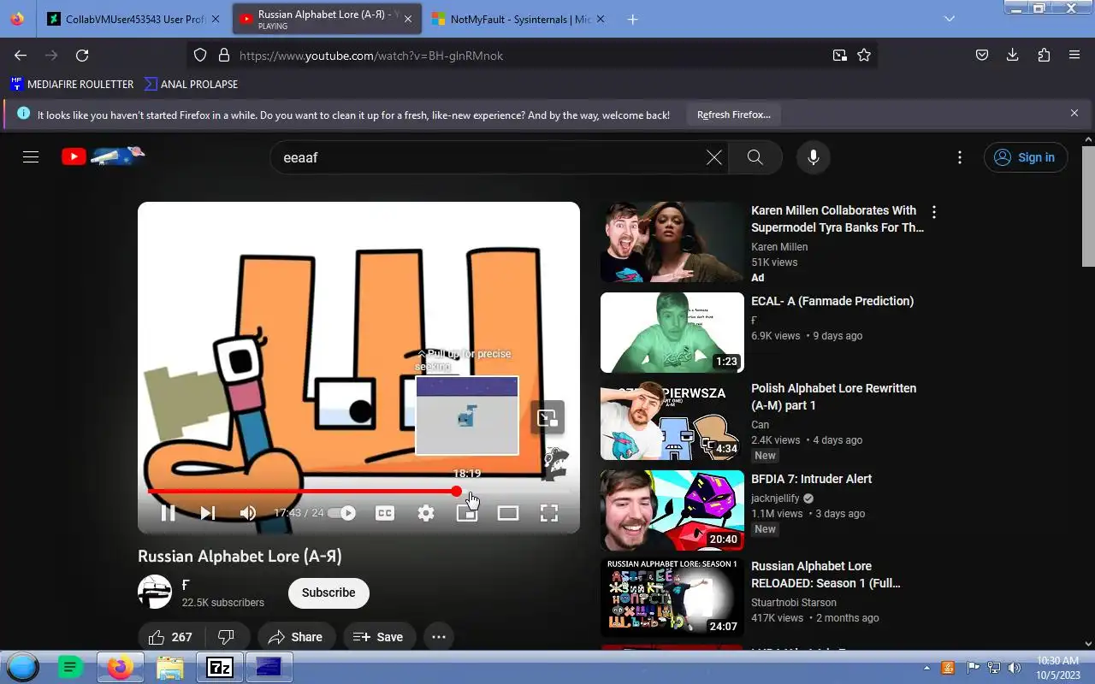Click the magnifier search button
The image size is (1095, 684).
point(755,157)
